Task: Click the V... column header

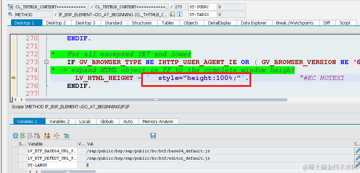Action: [82, 144]
